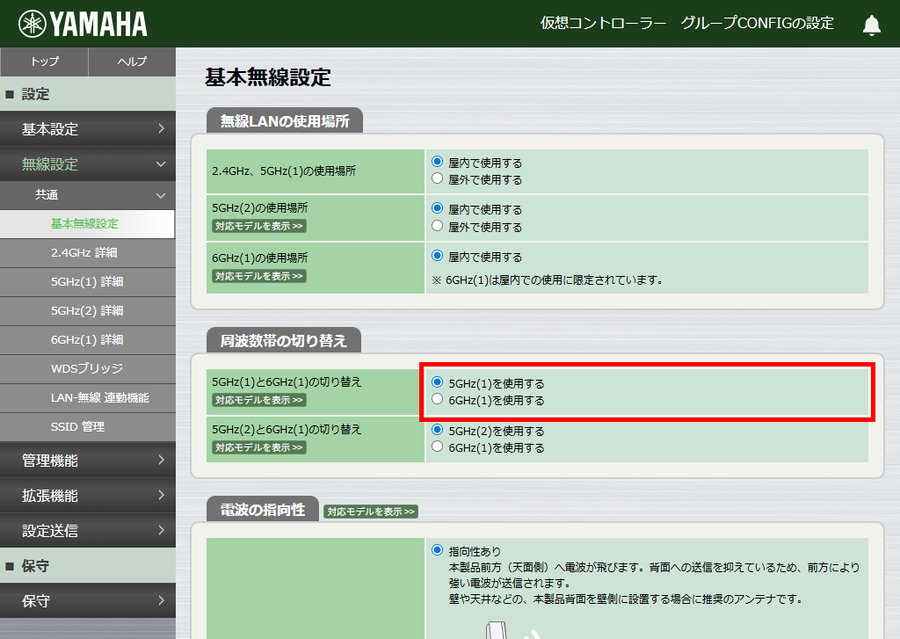
Task: Collapse the 無線設定 menu
Action: (88, 164)
